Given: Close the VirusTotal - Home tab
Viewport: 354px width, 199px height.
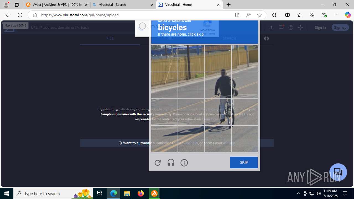Looking at the screenshot, I should pyautogui.click(x=218, y=5).
